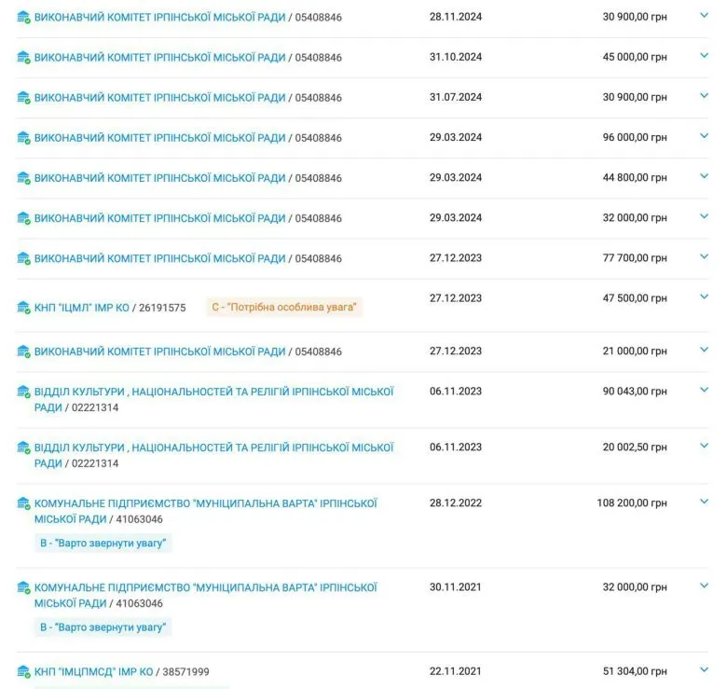This screenshot has height=689, width=727.
Task: Click the Муніципальна варта icon dated 30.11.2021
Action: point(23,587)
